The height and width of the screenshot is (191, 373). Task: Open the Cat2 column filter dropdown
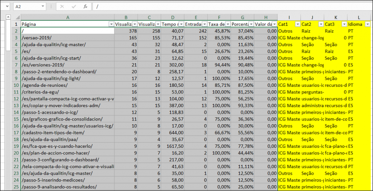pos(321,24)
